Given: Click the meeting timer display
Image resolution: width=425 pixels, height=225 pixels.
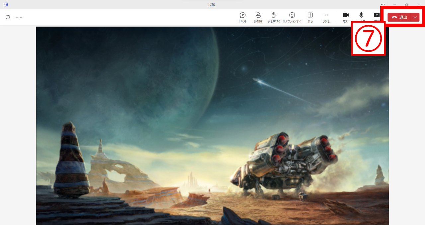Looking at the screenshot, I should pyautogui.click(x=19, y=17).
